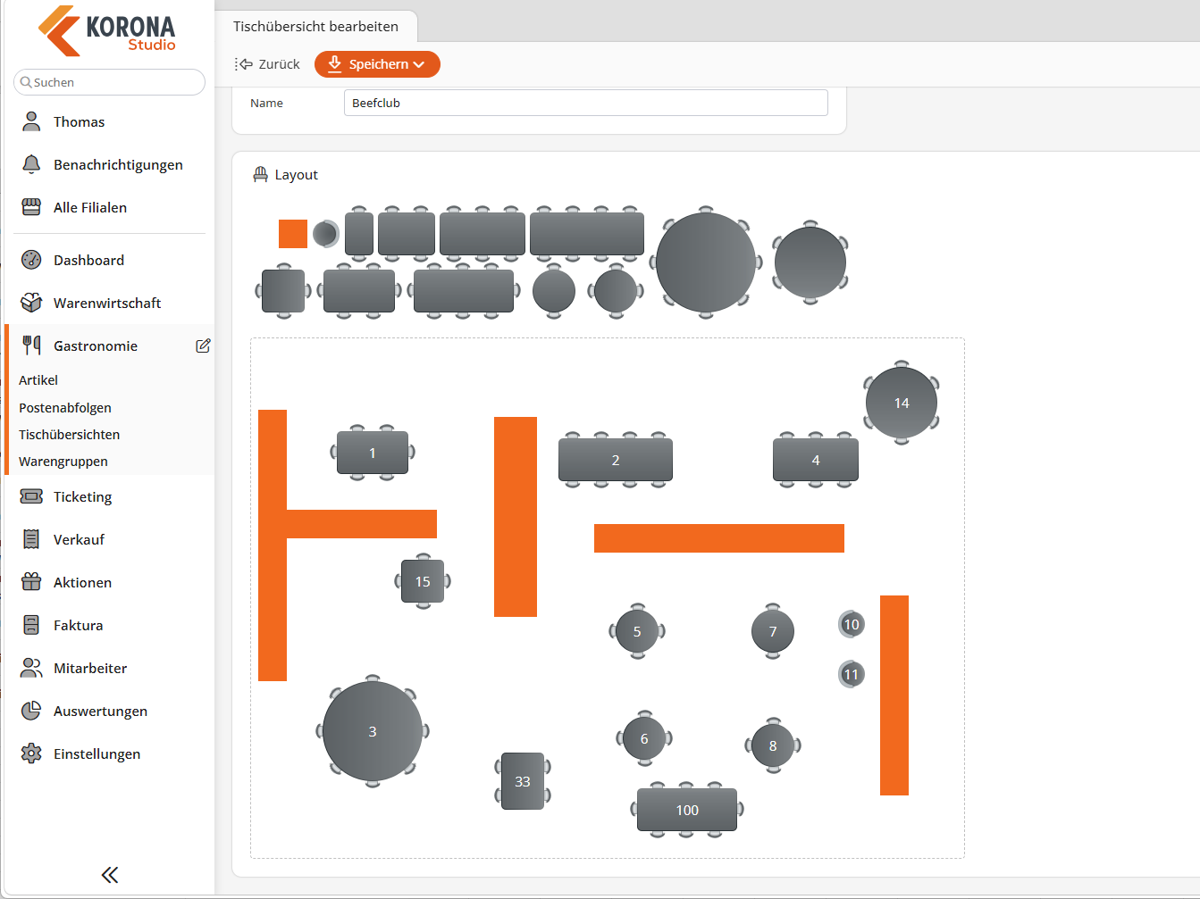Click the Name input field with Beefclub
1200x899 pixels.
585,103
